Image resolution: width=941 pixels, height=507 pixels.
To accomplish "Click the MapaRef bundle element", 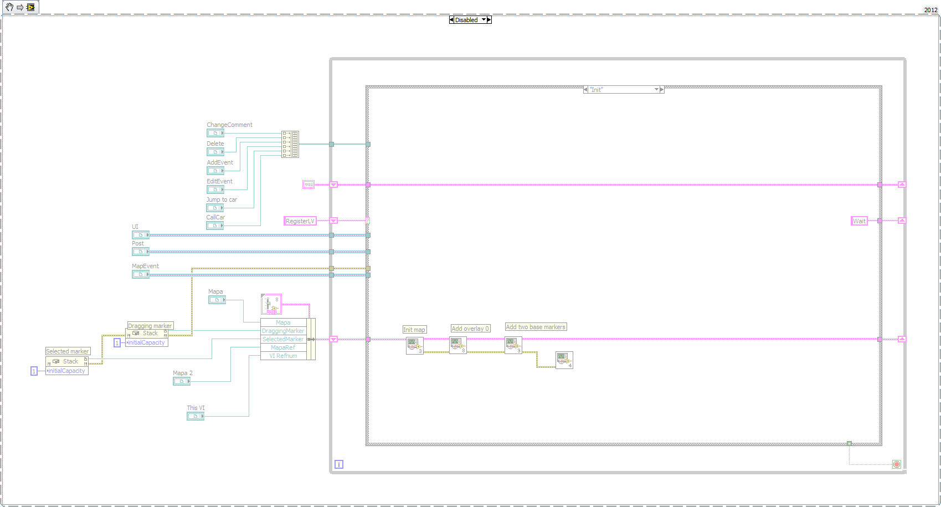I will coord(283,347).
